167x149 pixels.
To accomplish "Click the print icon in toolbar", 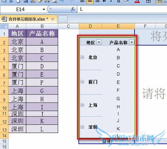I will tap(47, 1).
